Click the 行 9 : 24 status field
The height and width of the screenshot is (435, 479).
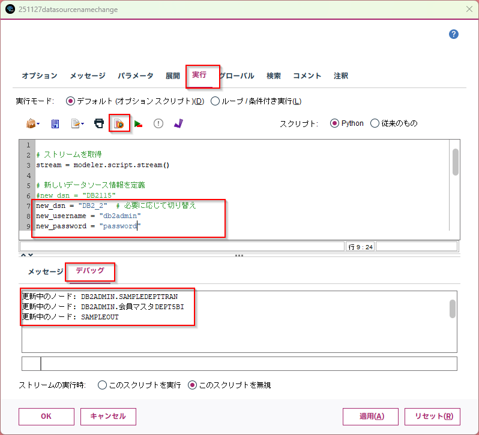point(360,247)
